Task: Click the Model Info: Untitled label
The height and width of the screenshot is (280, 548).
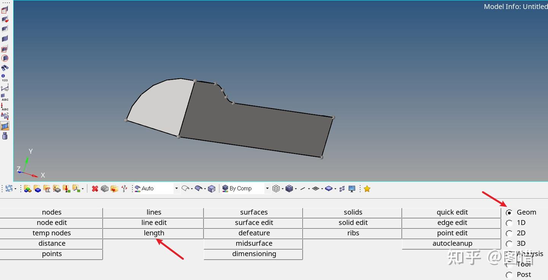Action: click(516, 6)
